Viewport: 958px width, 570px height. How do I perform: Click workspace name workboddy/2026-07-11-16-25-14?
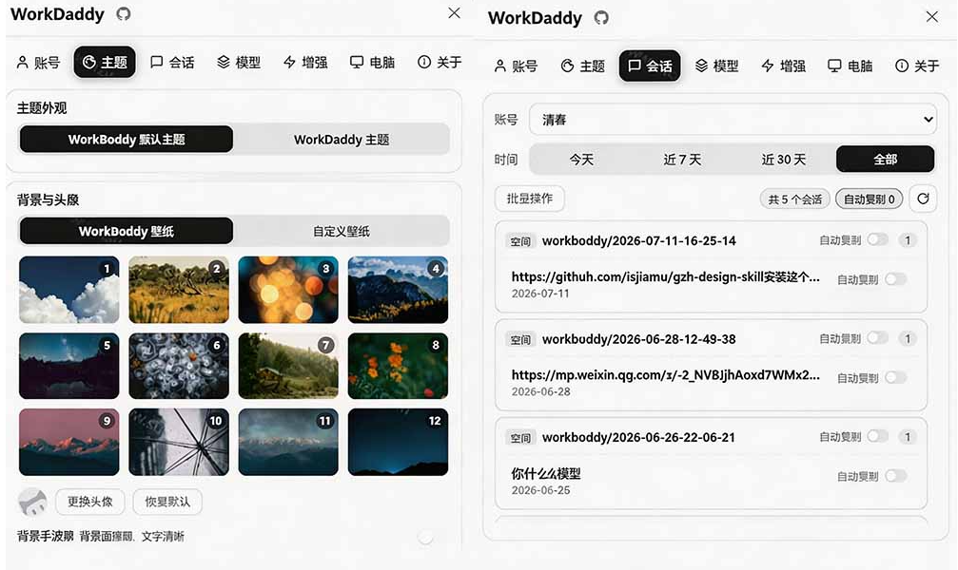[x=639, y=240]
